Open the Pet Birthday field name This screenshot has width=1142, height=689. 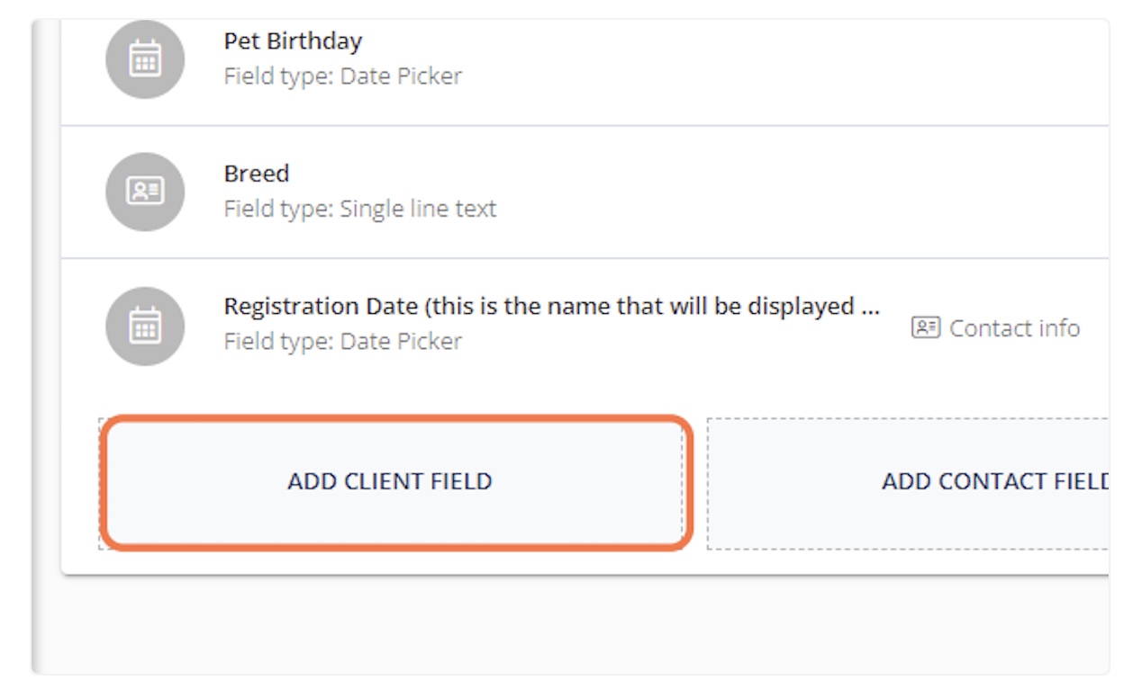click(293, 41)
